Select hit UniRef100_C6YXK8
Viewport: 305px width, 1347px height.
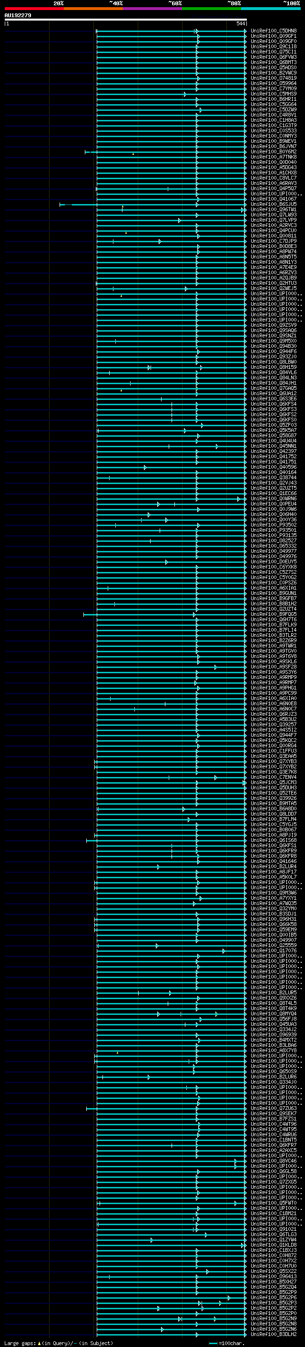(x=273, y=567)
